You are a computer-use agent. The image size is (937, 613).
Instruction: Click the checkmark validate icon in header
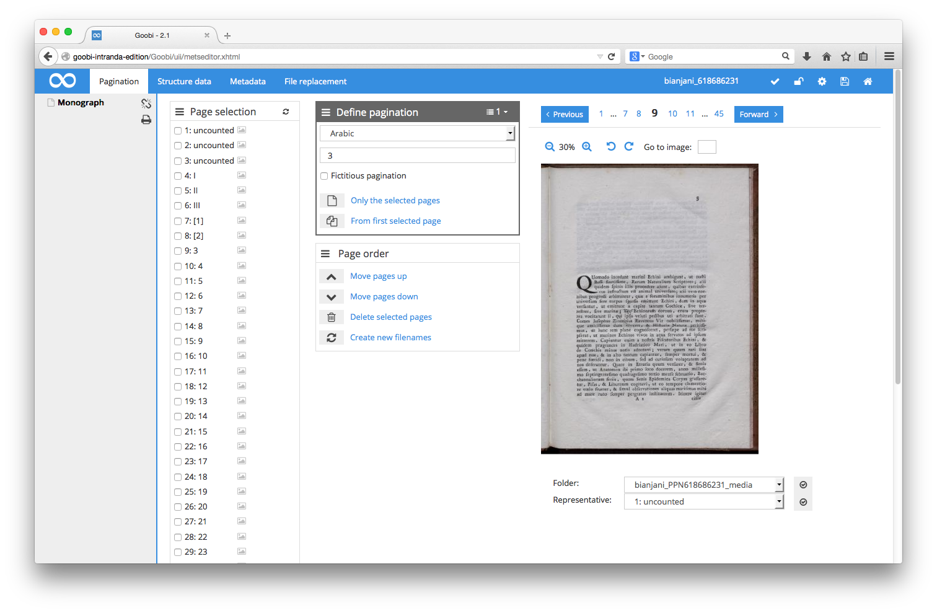(775, 81)
